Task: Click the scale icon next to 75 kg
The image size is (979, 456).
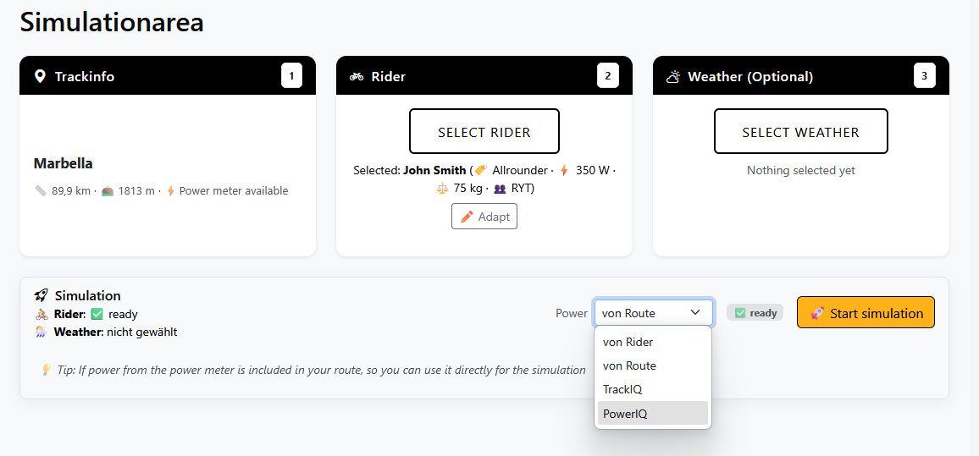Action: click(x=442, y=188)
